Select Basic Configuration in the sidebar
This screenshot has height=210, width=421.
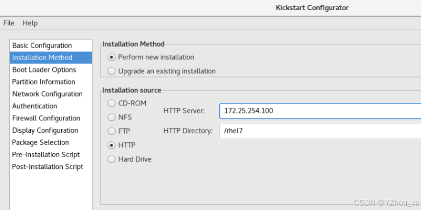[x=42, y=46]
